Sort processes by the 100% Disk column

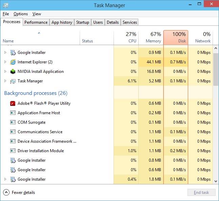(x=176, y=38)
